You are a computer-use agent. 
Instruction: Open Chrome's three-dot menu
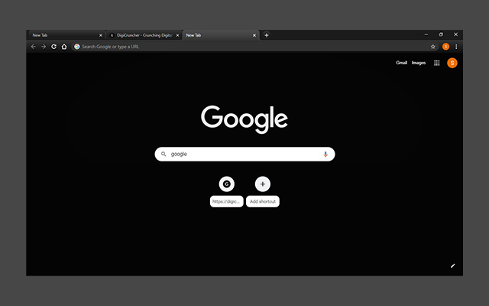coord(456,47)
